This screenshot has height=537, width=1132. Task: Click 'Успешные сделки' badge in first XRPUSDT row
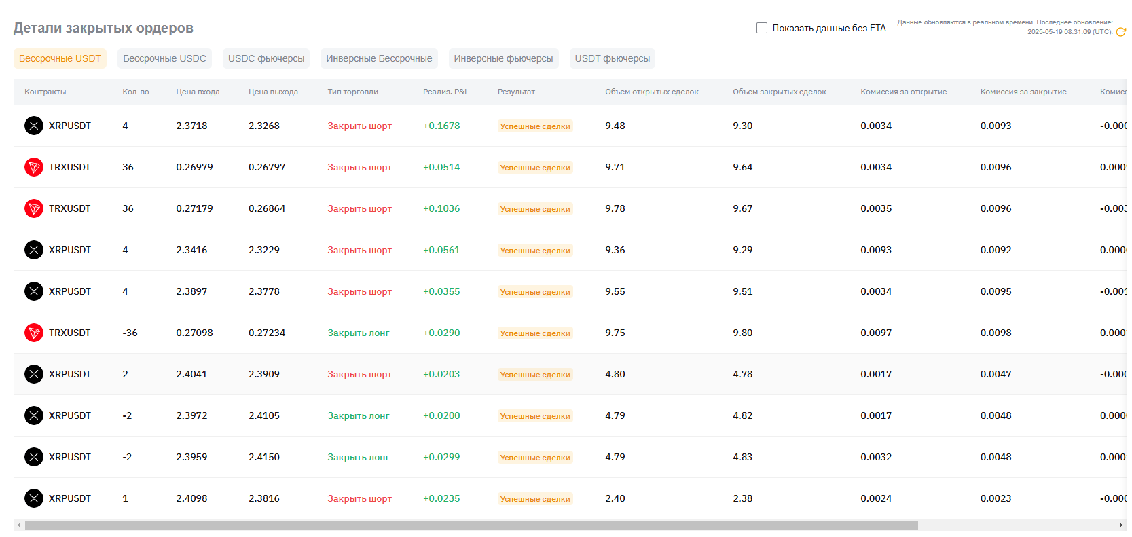point(535,126)
